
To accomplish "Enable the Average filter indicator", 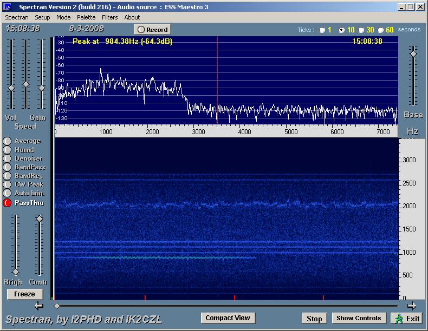I will [7, 141].
